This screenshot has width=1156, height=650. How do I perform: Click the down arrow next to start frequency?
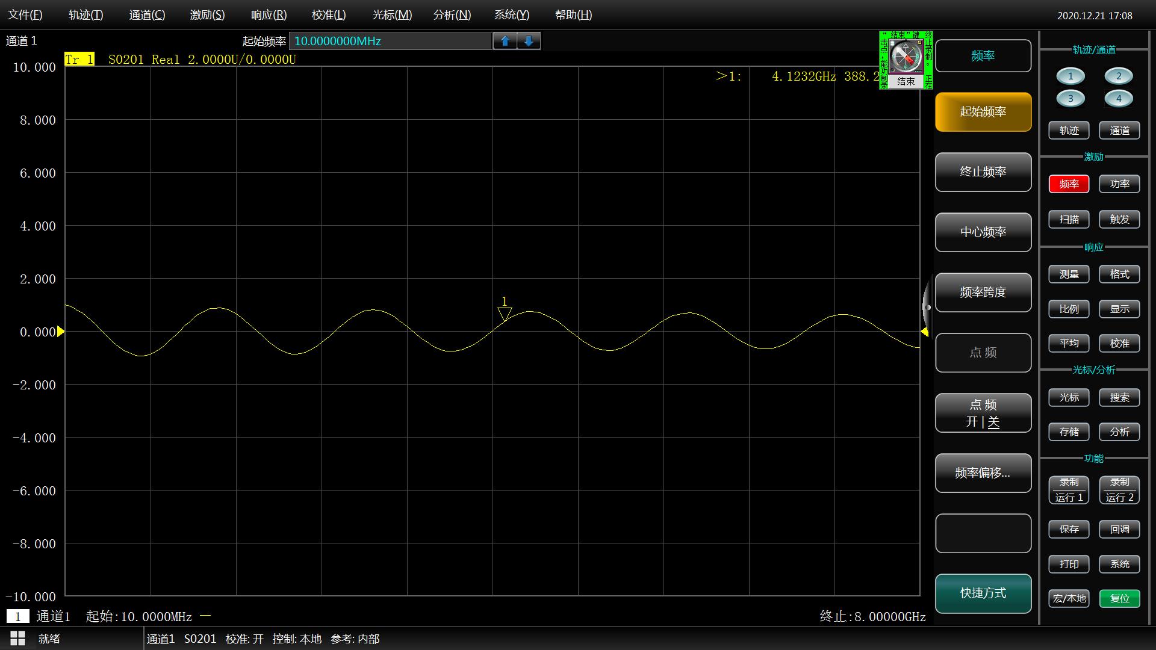tap(529, 41)
